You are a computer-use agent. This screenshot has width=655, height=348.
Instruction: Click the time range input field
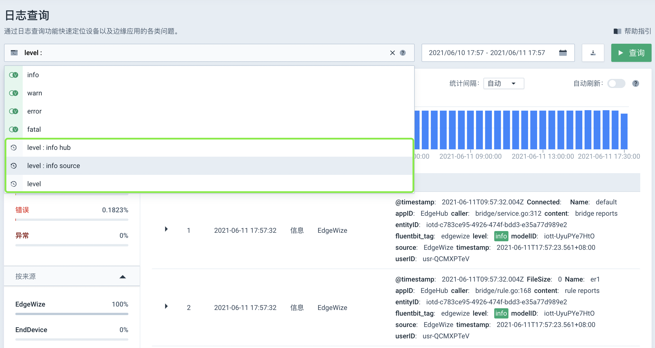[x=498, y=53]
